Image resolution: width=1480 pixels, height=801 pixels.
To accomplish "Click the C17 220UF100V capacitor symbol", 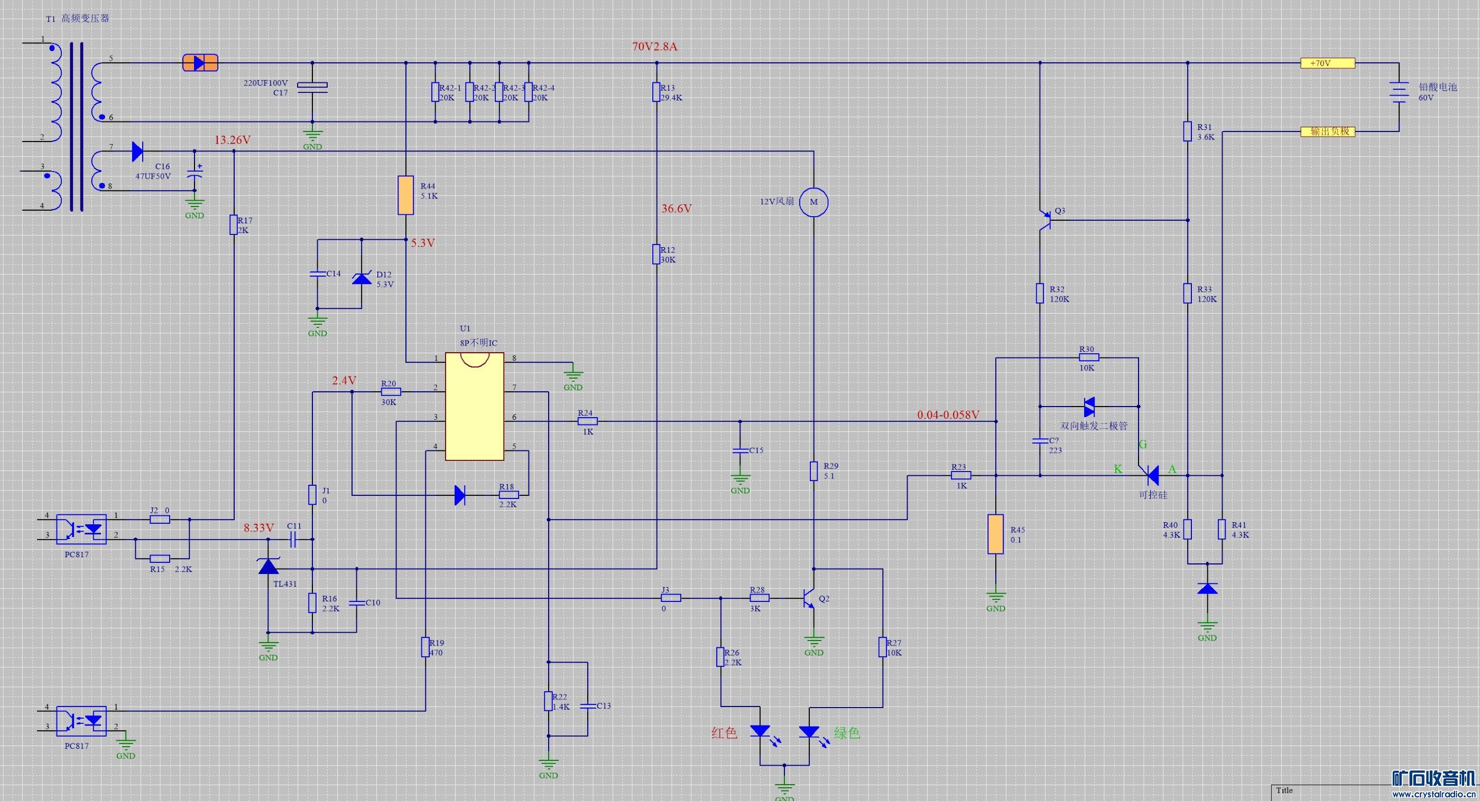I will tap(312, 87).
